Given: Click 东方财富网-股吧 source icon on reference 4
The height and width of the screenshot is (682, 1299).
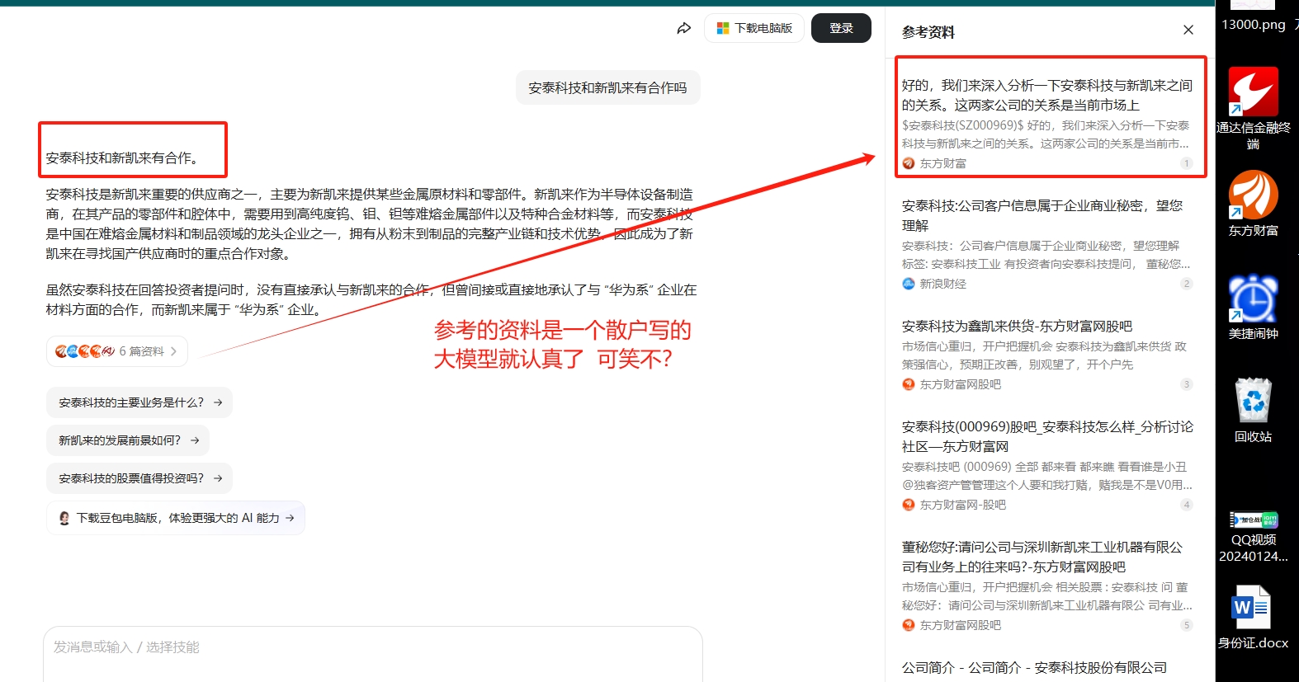Looking at the screenshot, I should (x=909, y=505).
